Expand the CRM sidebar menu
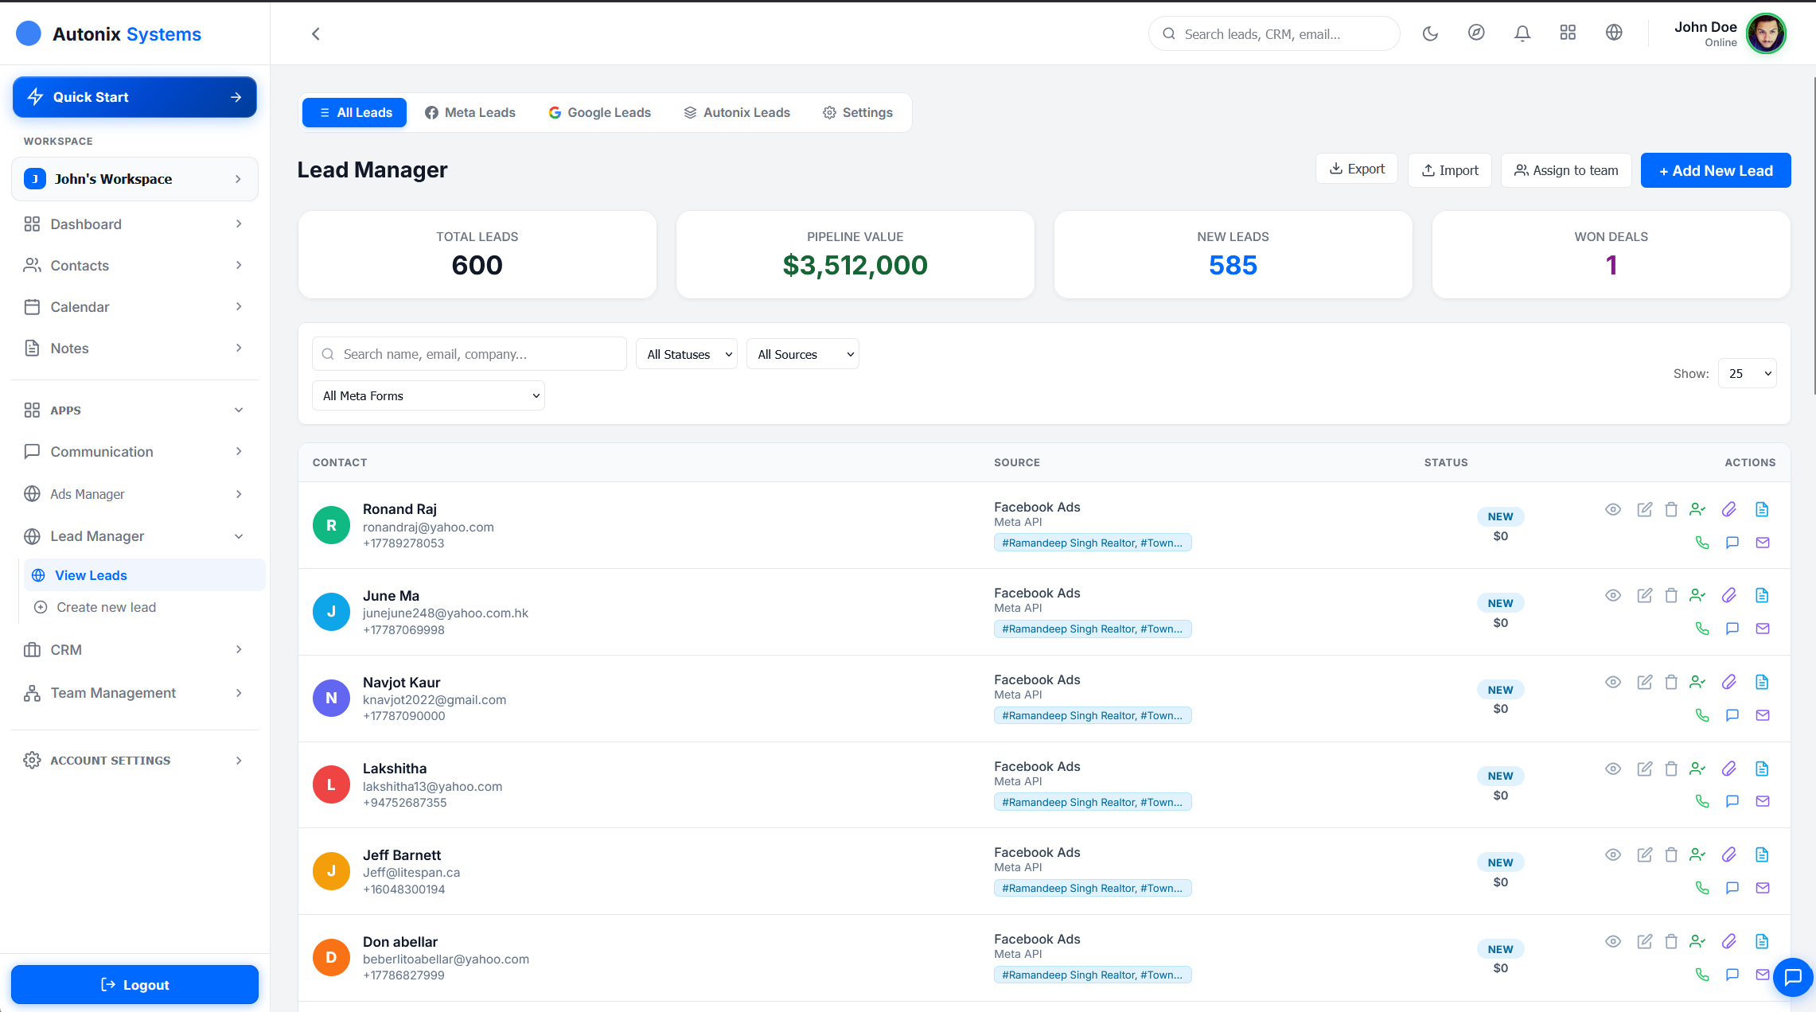The width and height of the screenshot is (1816, 1012). tap(134, 650)
